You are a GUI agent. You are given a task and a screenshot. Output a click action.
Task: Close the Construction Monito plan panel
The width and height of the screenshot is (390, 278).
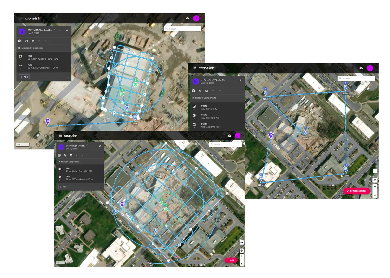(x=100, y=146)
